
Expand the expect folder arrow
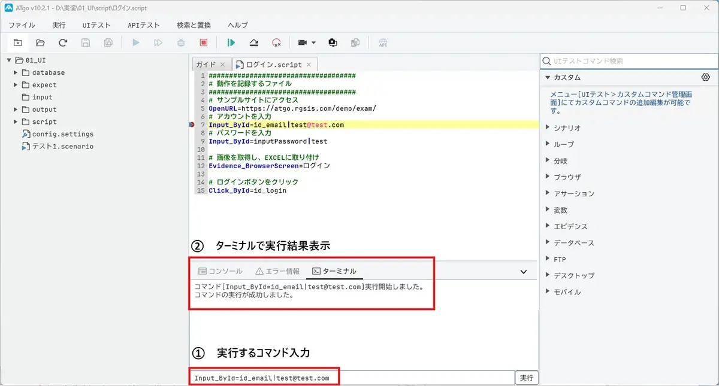[16, 85]
